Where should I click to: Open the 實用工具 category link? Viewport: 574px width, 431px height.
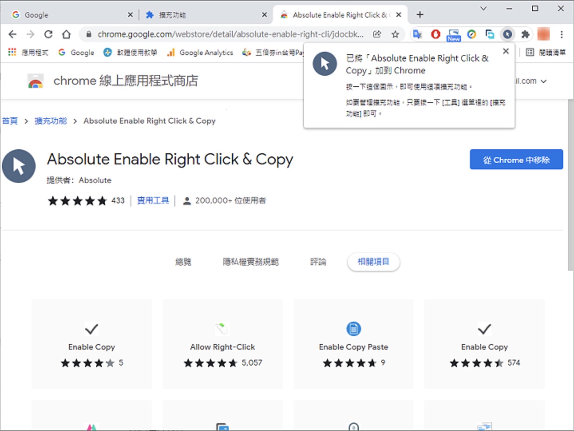(x=153, y=200)
